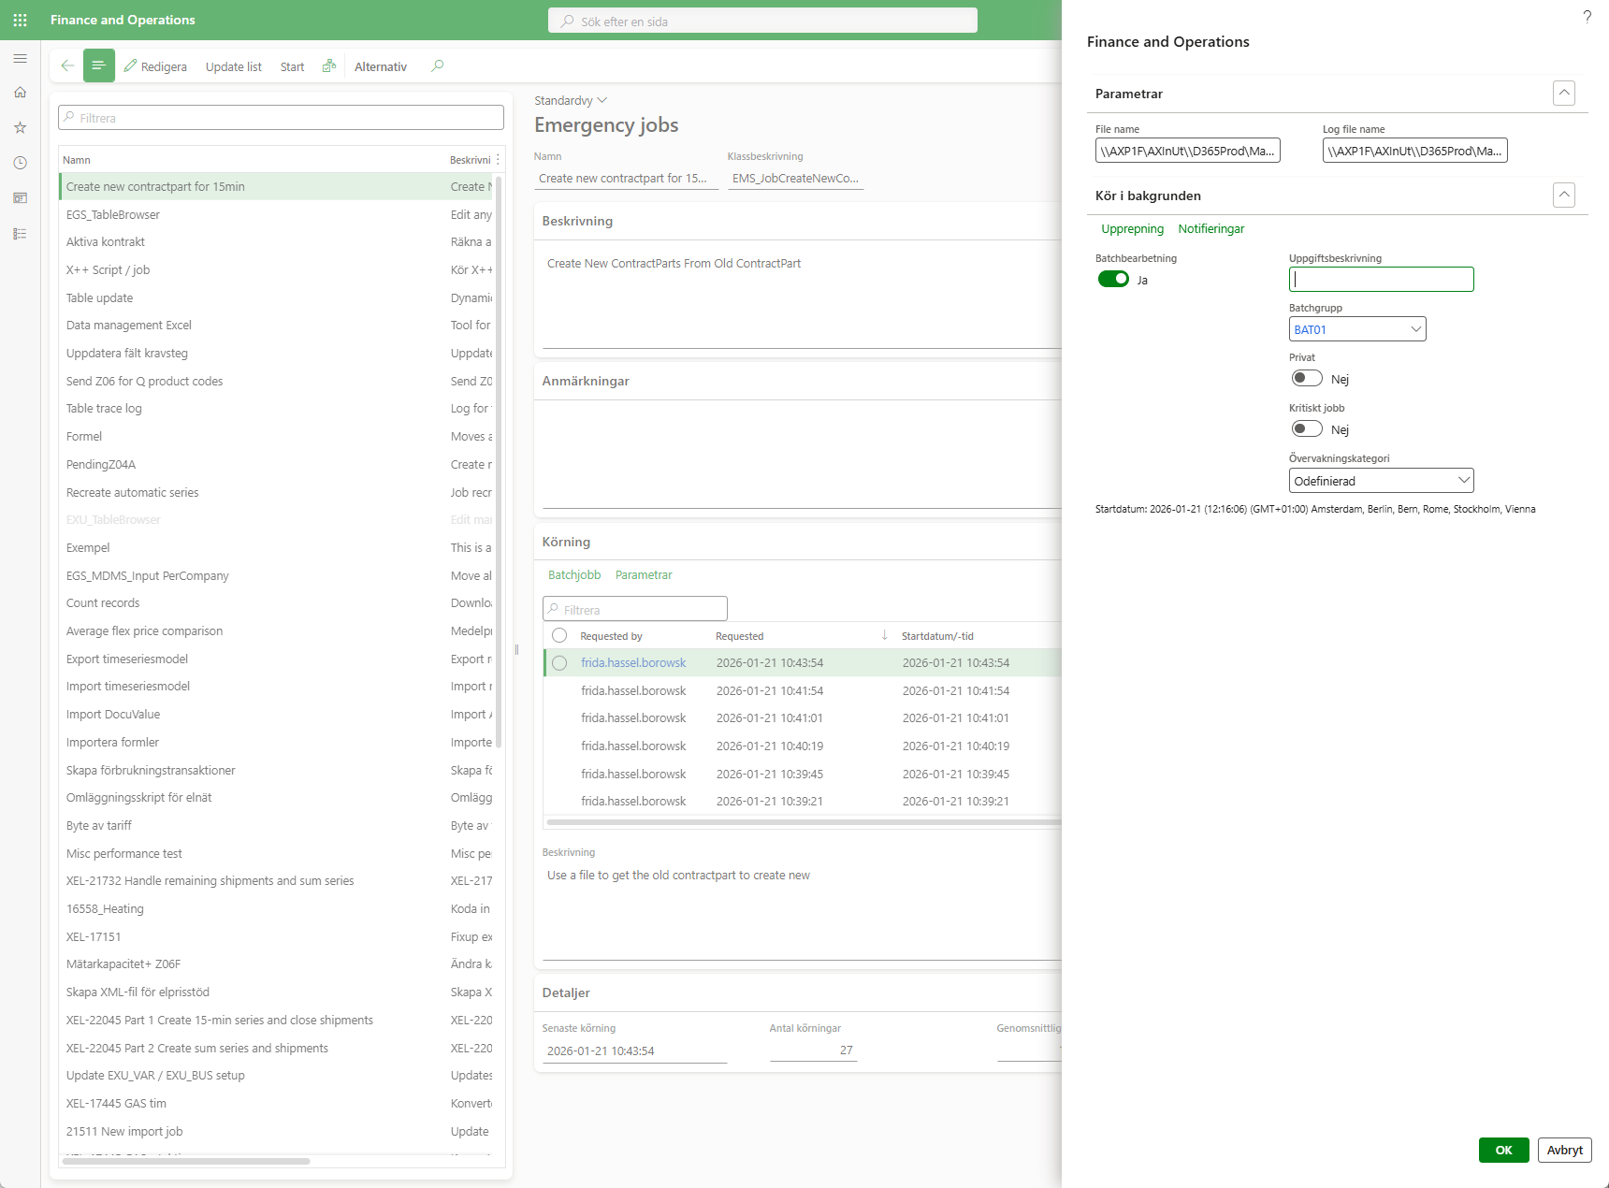Image resolution: width=1609 pixels, height=1188 pixels.
Task: Collapse the Parametrar section
Action: coord(1563,93)
